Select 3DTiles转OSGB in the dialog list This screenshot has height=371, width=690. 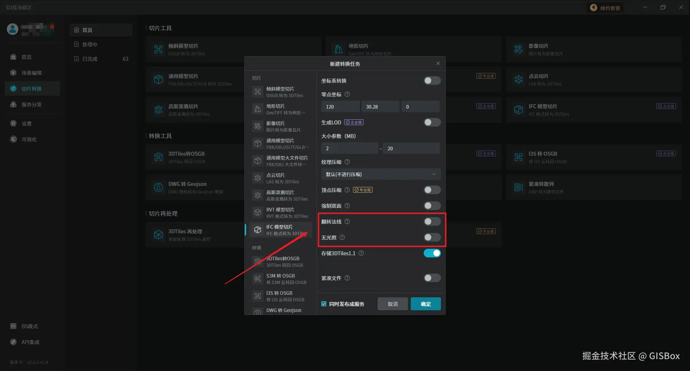point(281,262)
